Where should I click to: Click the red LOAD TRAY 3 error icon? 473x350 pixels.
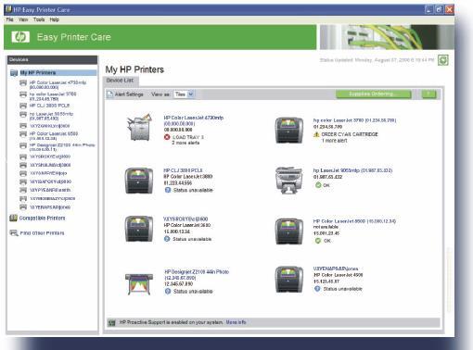pos(167,137)
